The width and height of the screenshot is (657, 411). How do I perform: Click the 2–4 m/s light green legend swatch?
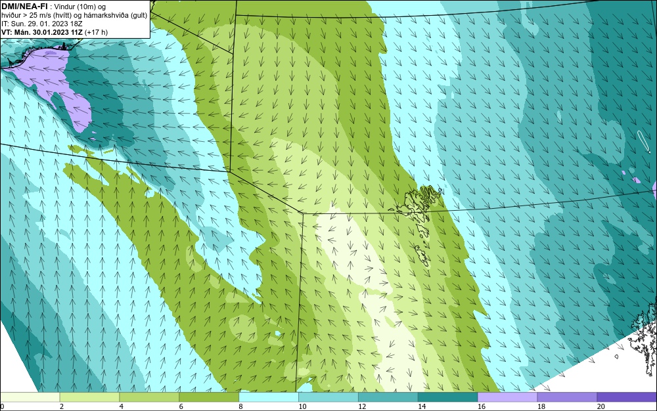(89, 397)
